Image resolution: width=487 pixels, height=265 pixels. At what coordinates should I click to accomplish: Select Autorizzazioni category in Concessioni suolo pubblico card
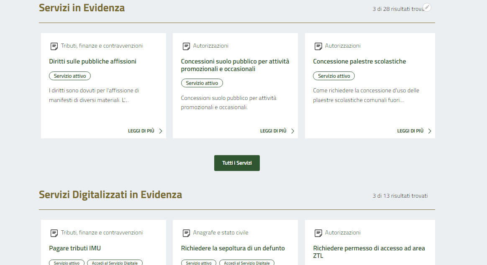(210, 46)
